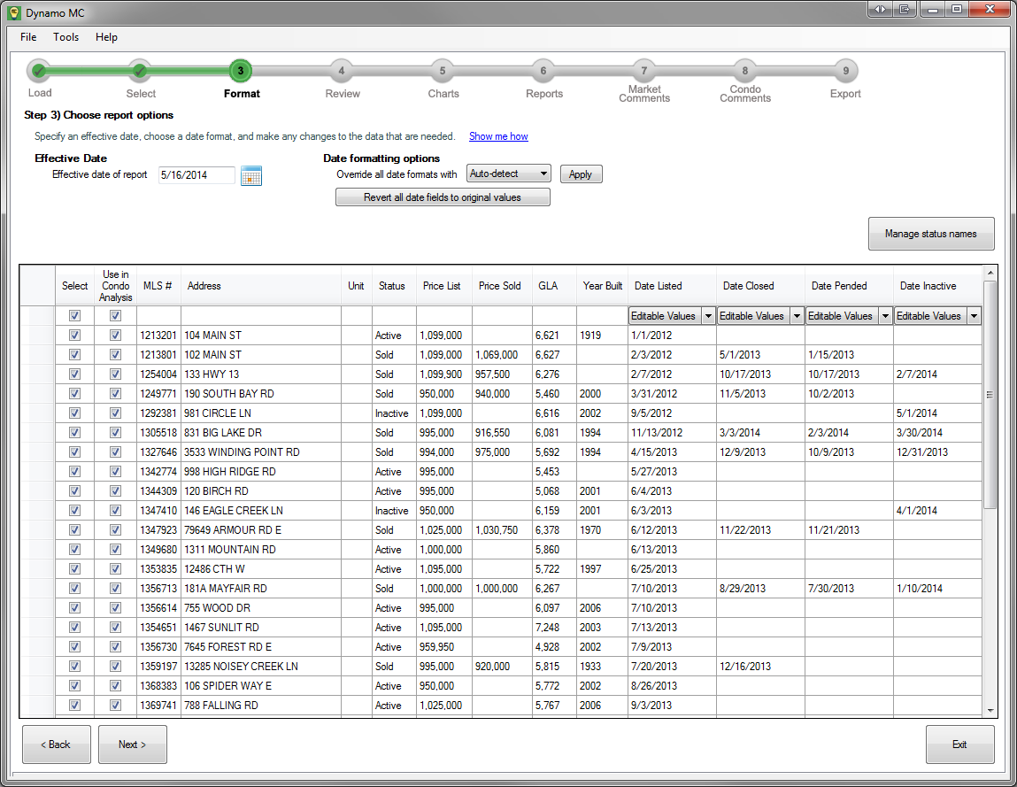Expand Date Listed Editable Values dropdown
Image resolution: width=1017 pixels, height=787 pixels.
(708, 316)
